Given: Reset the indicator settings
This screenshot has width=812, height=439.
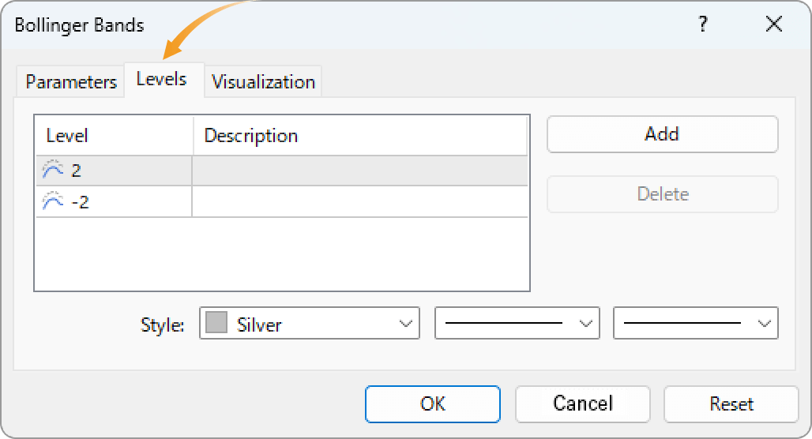Looking at the screenshot, I should coord(731,403).
